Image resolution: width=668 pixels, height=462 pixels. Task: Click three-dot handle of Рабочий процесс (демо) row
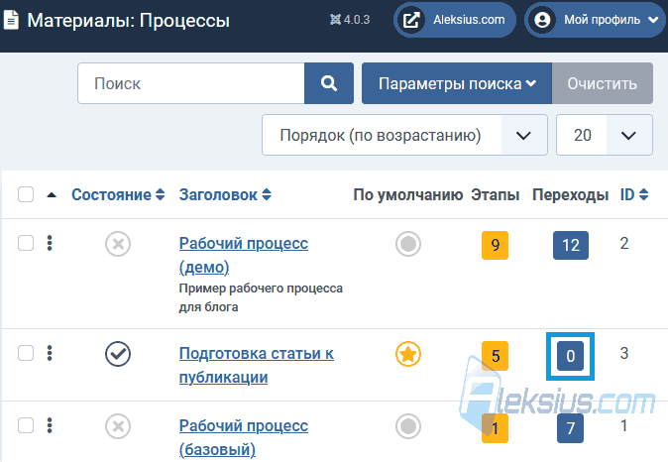(50, 243)
